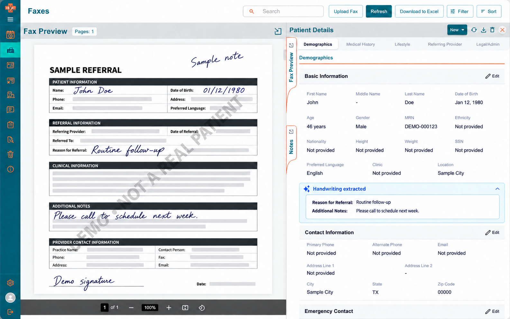This screenshot has height=319, width=510.
Task: Open the search document sidebar icon
Action: pyautogui.click(x=10, y=140)
